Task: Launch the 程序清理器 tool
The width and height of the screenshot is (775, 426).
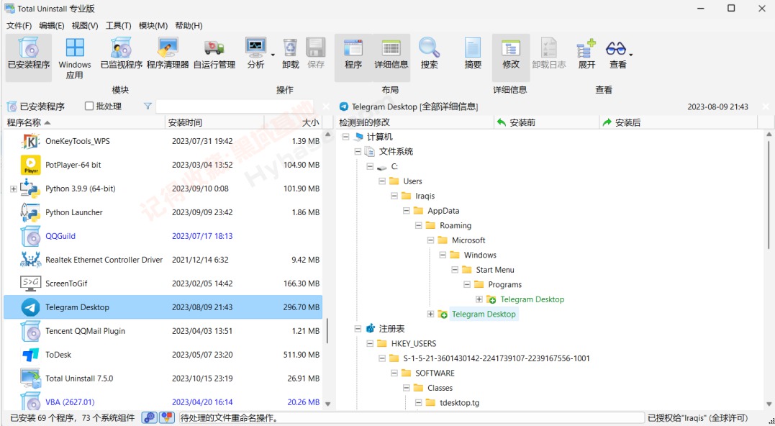Action: tap(168, 53)
